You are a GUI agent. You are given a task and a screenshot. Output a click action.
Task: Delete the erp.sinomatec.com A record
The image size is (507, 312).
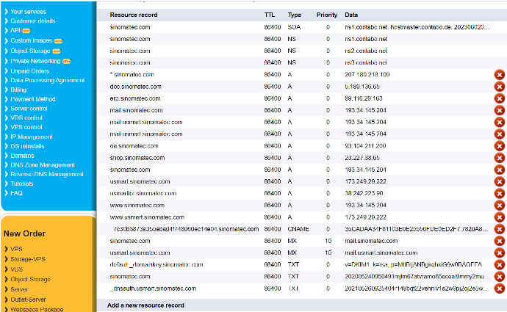tap(499, 98)
